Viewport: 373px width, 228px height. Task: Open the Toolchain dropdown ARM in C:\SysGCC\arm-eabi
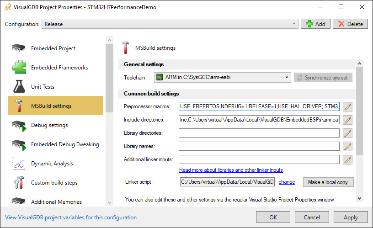click(223, 77)
